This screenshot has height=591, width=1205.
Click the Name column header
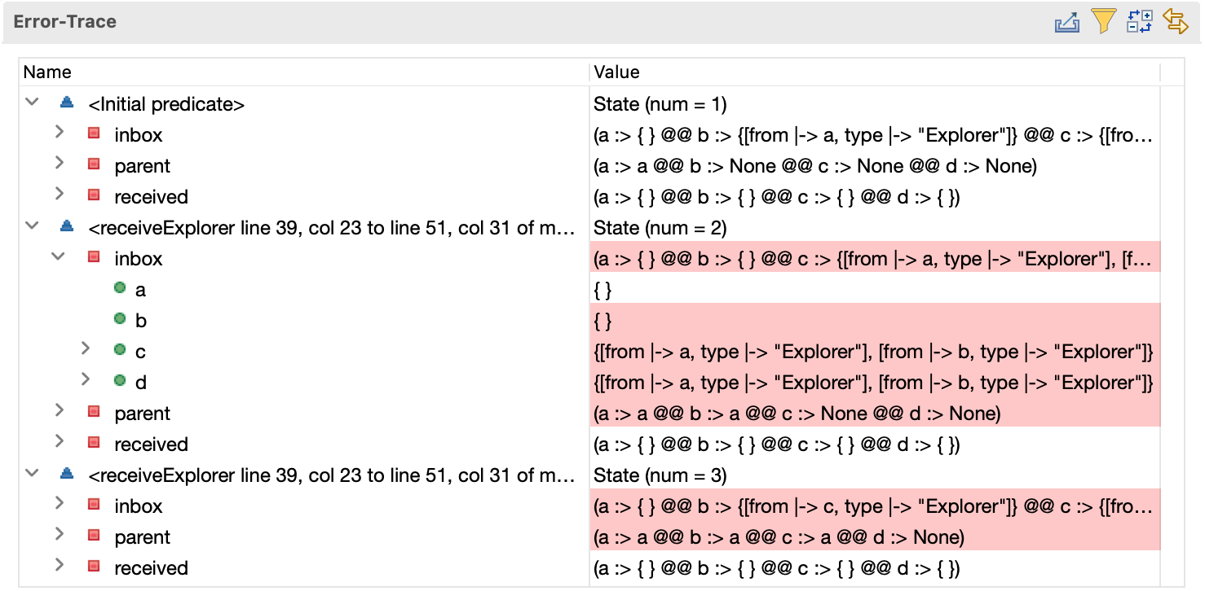(47, 72)
